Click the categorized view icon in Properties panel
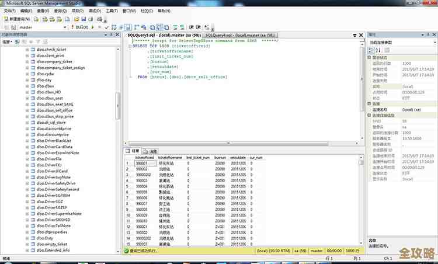 pos(371,49)
